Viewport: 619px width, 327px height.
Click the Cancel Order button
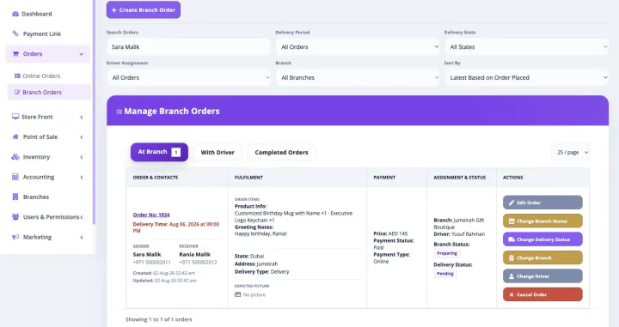(x=542, y=294)
